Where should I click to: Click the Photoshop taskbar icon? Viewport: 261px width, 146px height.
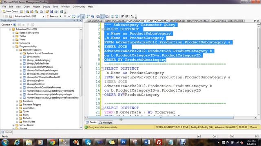pos(123,142)
